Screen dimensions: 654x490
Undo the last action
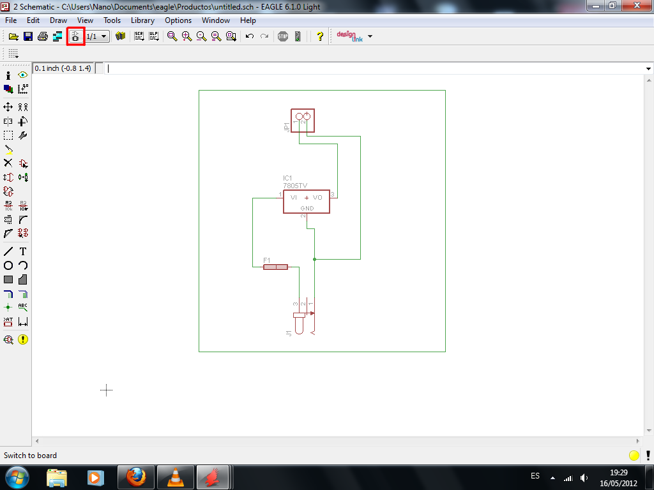tap(250, 36)
